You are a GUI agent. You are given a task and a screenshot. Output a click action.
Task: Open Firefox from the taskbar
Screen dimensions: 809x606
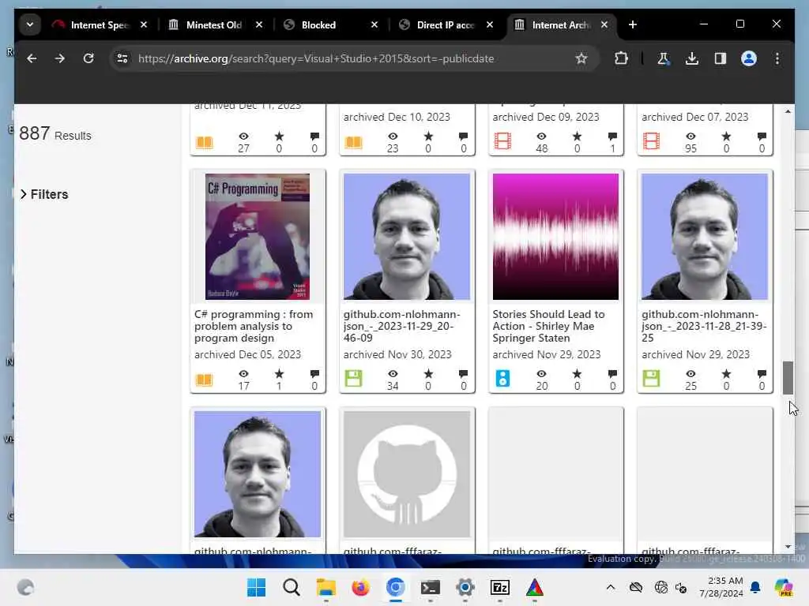(360, 587)
